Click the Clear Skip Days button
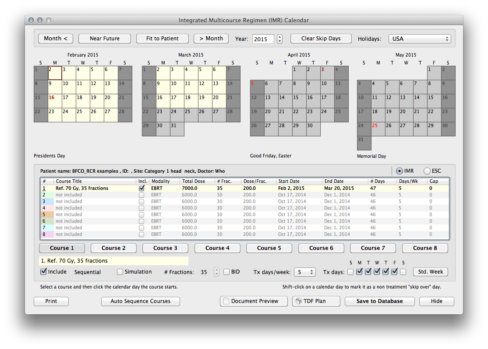 (321, 39)
